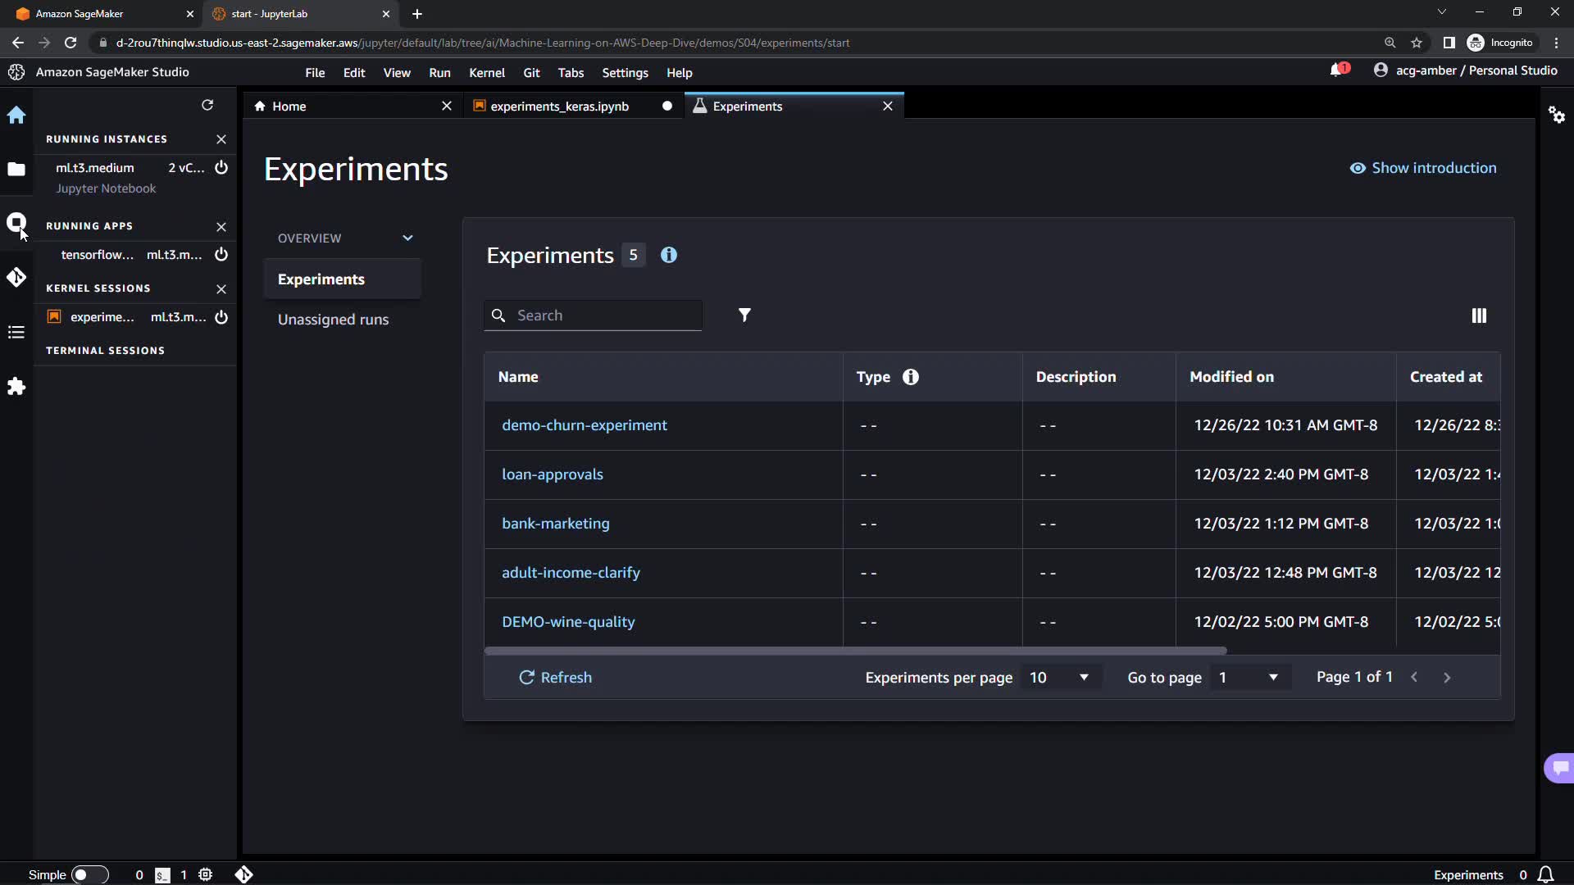Click the Git sidebar icon
Image resolution: width=1574 pixels, height=885 pixels.
pos(16,278)
